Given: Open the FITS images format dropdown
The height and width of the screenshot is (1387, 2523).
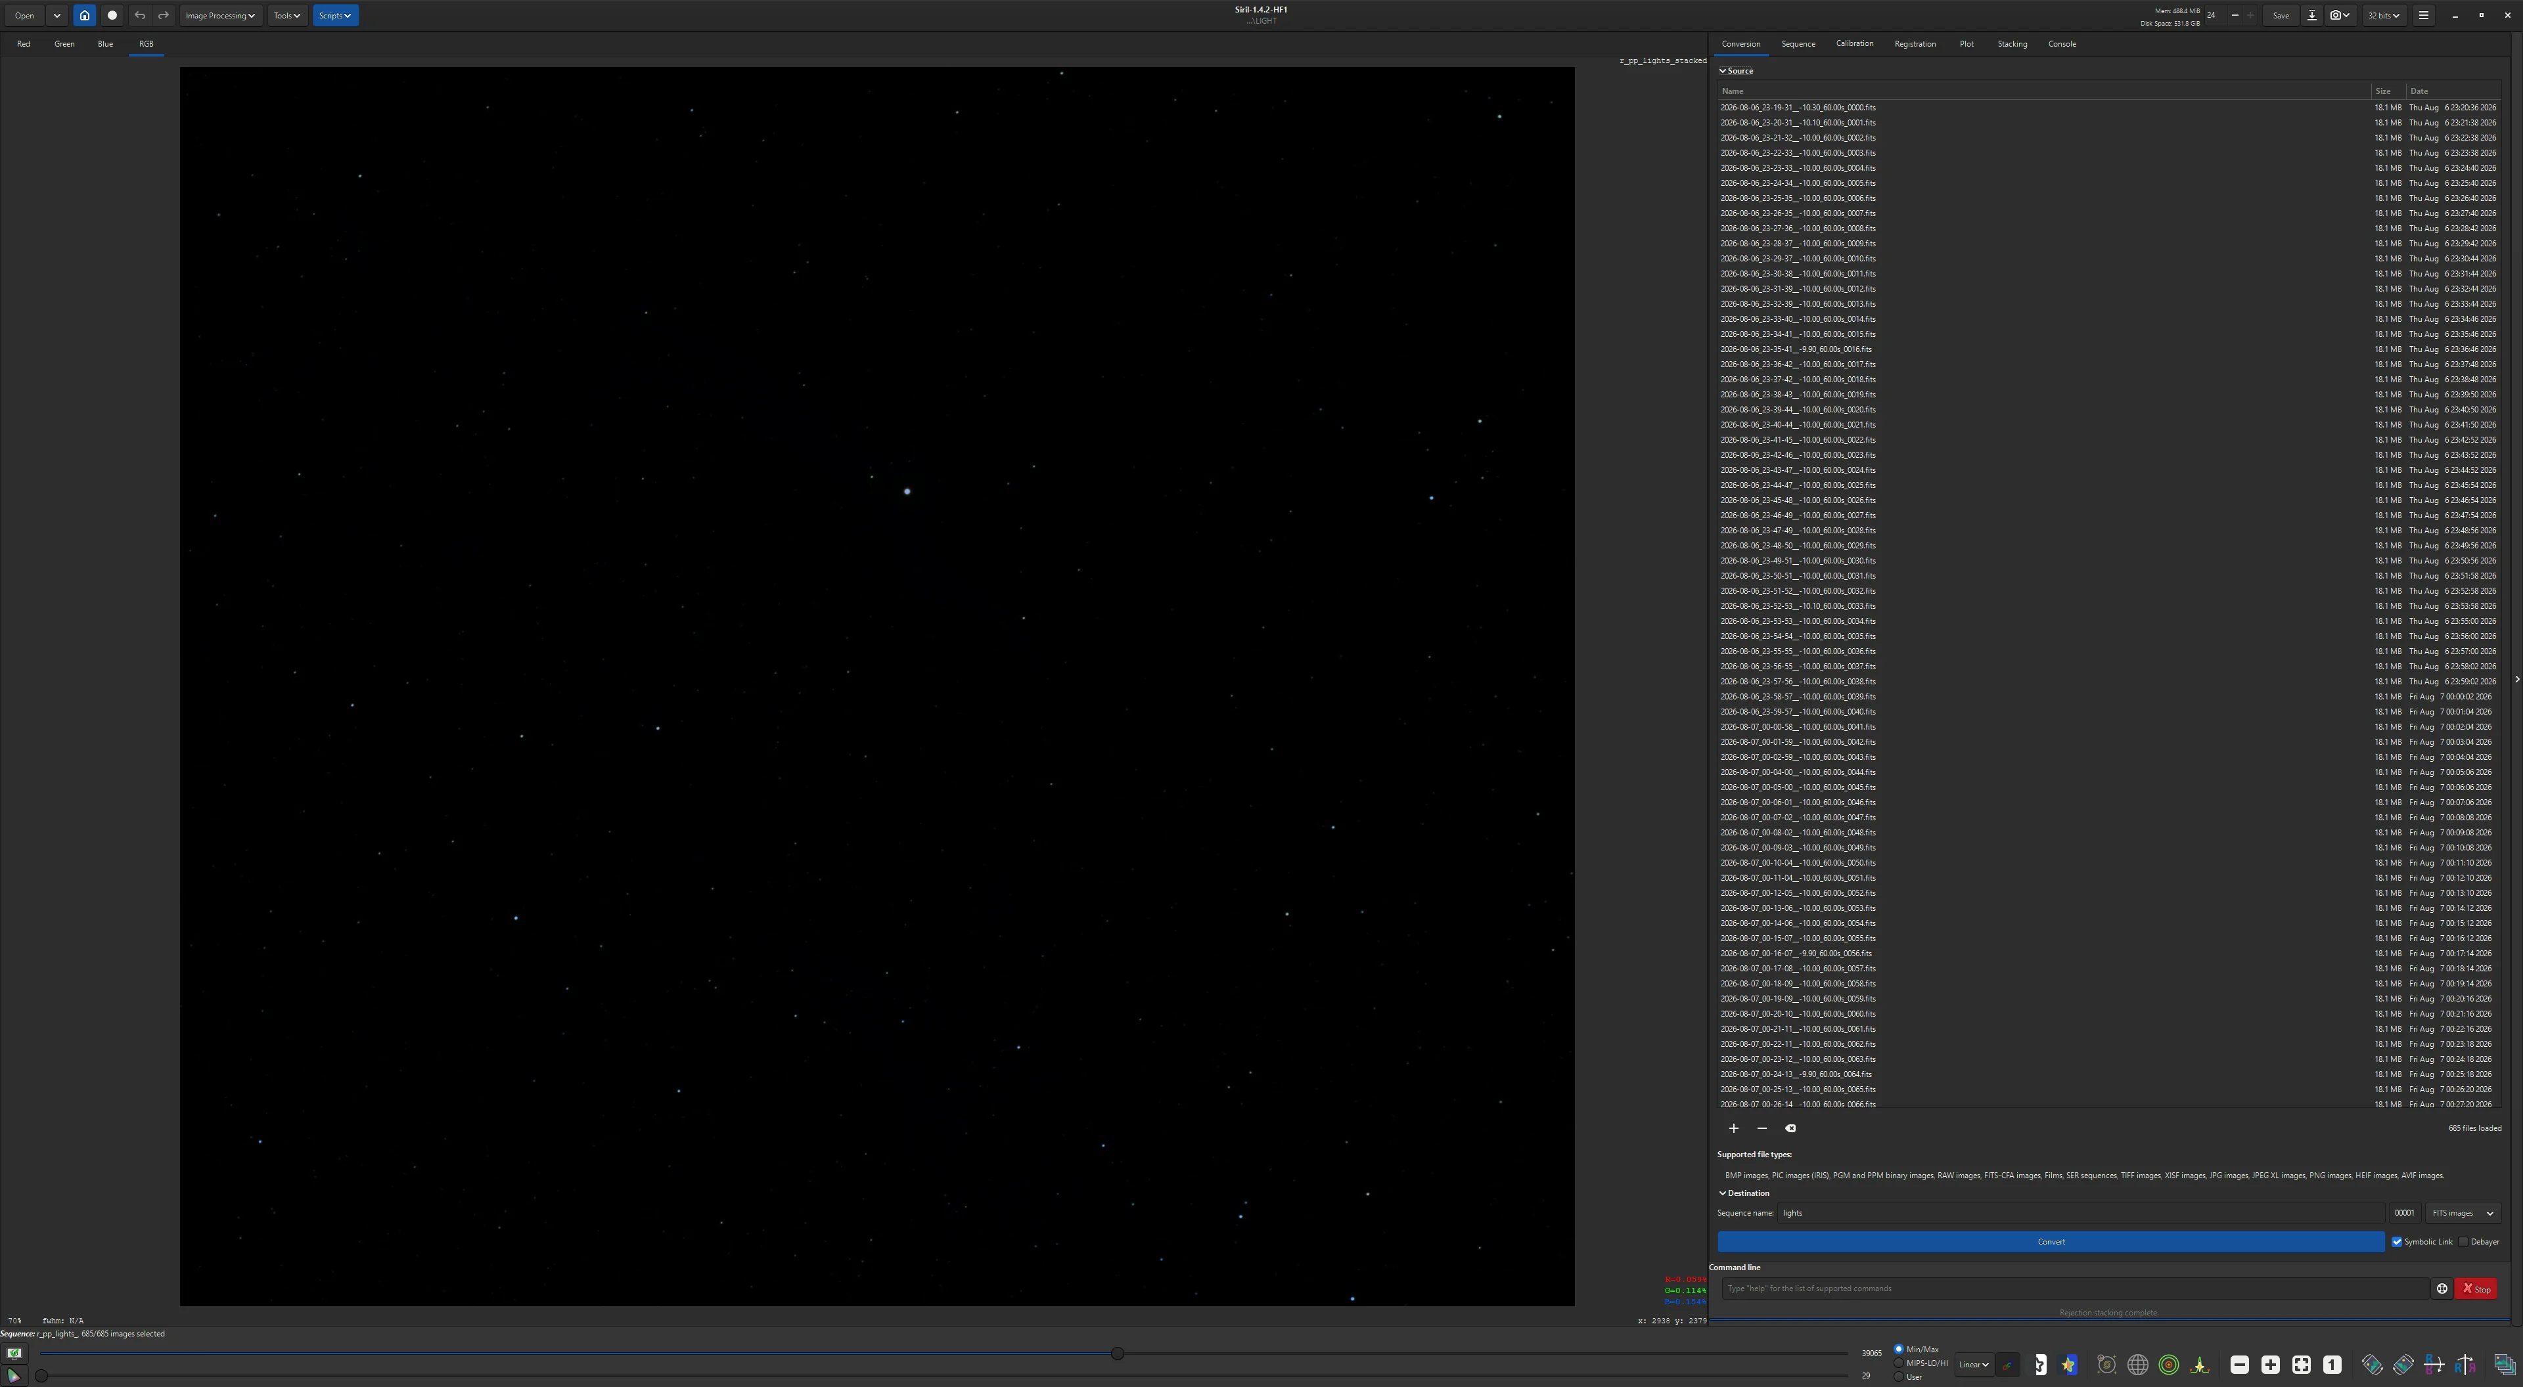Looking at the screenshot, I should pyautogui.click(x=2463, y=1213).
